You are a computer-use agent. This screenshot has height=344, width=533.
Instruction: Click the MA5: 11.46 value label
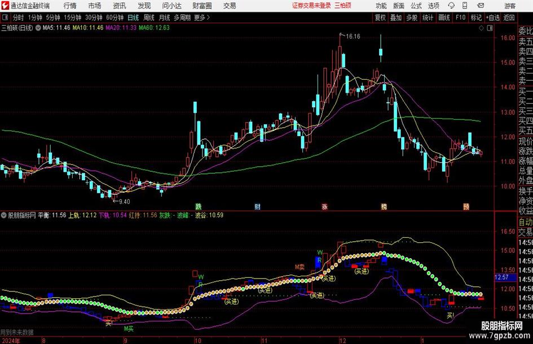56,28
